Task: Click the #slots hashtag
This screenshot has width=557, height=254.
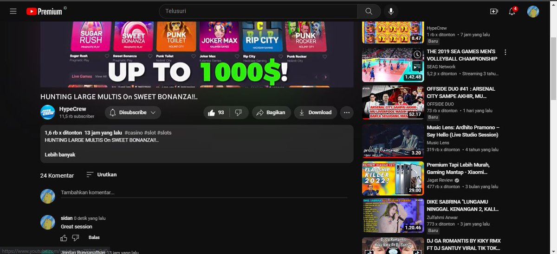Action: [x=165, y=133]
